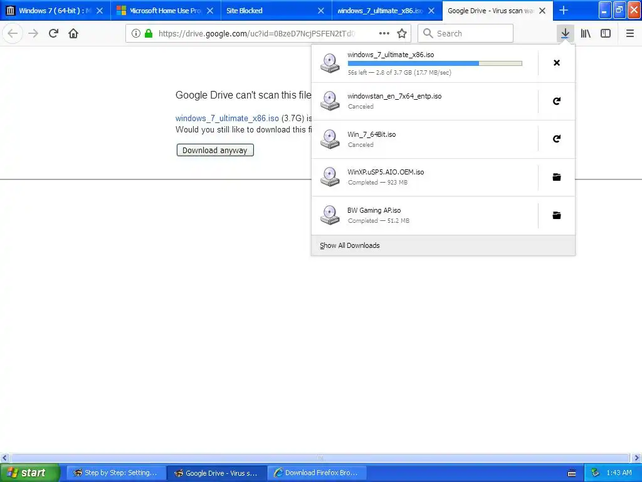Click the Windows start button
The height and width of the screenshot is (482, 642).
(29, 473)
